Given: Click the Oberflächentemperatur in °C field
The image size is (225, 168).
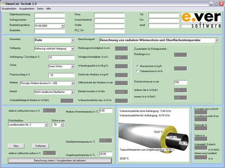Looking at the screenshot, I should (x=106, y=141).
